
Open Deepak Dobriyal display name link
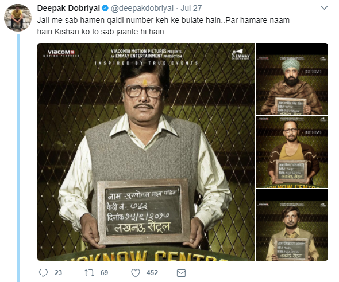68,9
